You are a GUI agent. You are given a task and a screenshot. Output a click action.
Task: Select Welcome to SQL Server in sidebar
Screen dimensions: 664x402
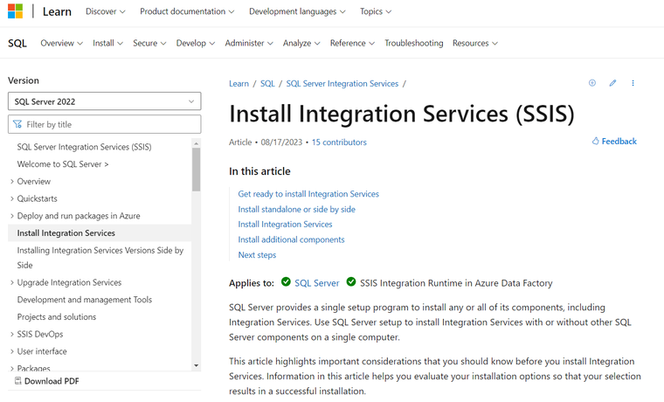pos(63,164)
